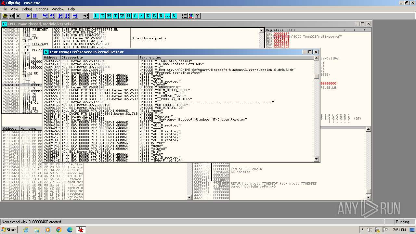This screenshot has width=416, height=234.
Task: Click the Restart program rewind icon
Action: pyautogui.click(x=12, y=16)
